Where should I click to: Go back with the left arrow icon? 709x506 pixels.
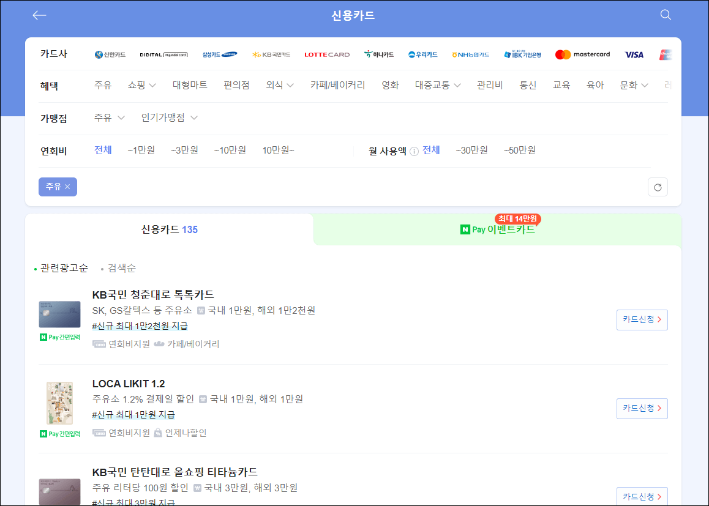[x=39, y=15]
